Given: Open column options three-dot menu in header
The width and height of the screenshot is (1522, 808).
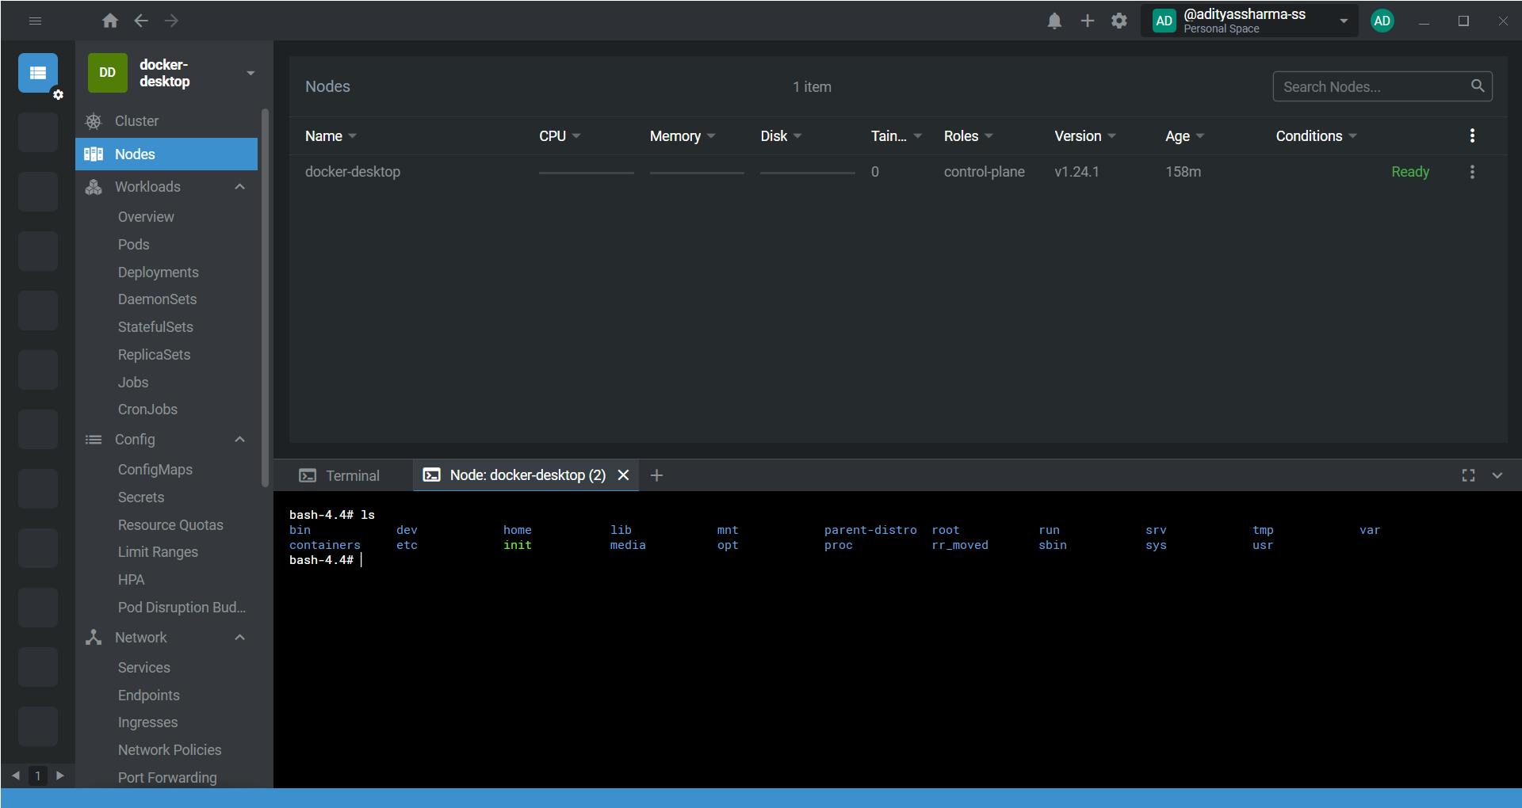Looking at the screenshot, I should (x=1472, y=135).
